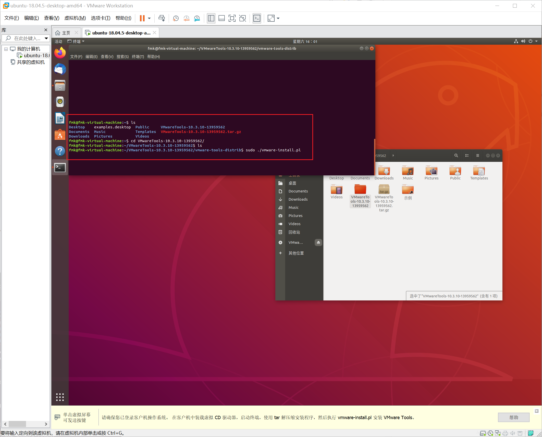Select the 示例 folder in Files
The width and height of the screenshot is (542, 437).
pos(408,192)
